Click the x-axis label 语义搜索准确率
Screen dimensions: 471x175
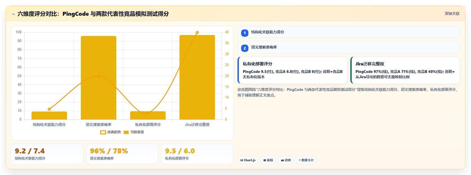[x=99, y=125]
